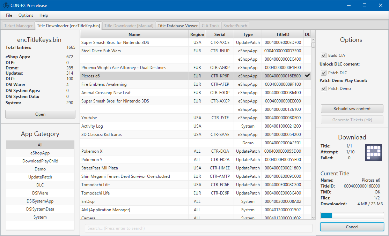Viewport: 389px width, 236px height.
Task: Switch to Title Downloader [Manual] tab
Action: pos(129,25)
